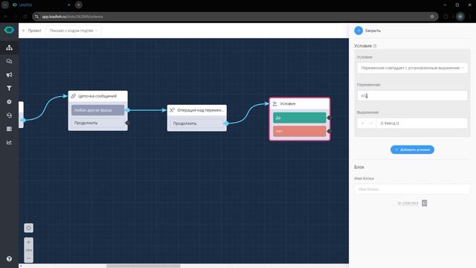Click the Да output connector dot
This screenshot has width=476, height=268.
click(x=329, y=118)
